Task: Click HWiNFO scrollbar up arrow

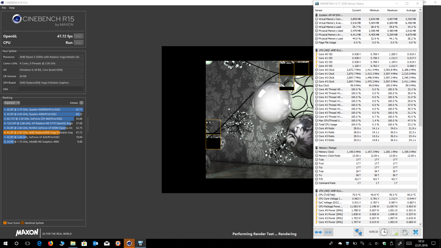Action: (x=420, y=10)
